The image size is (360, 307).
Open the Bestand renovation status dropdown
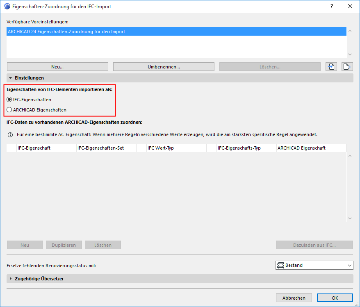[x=314, y=265]
